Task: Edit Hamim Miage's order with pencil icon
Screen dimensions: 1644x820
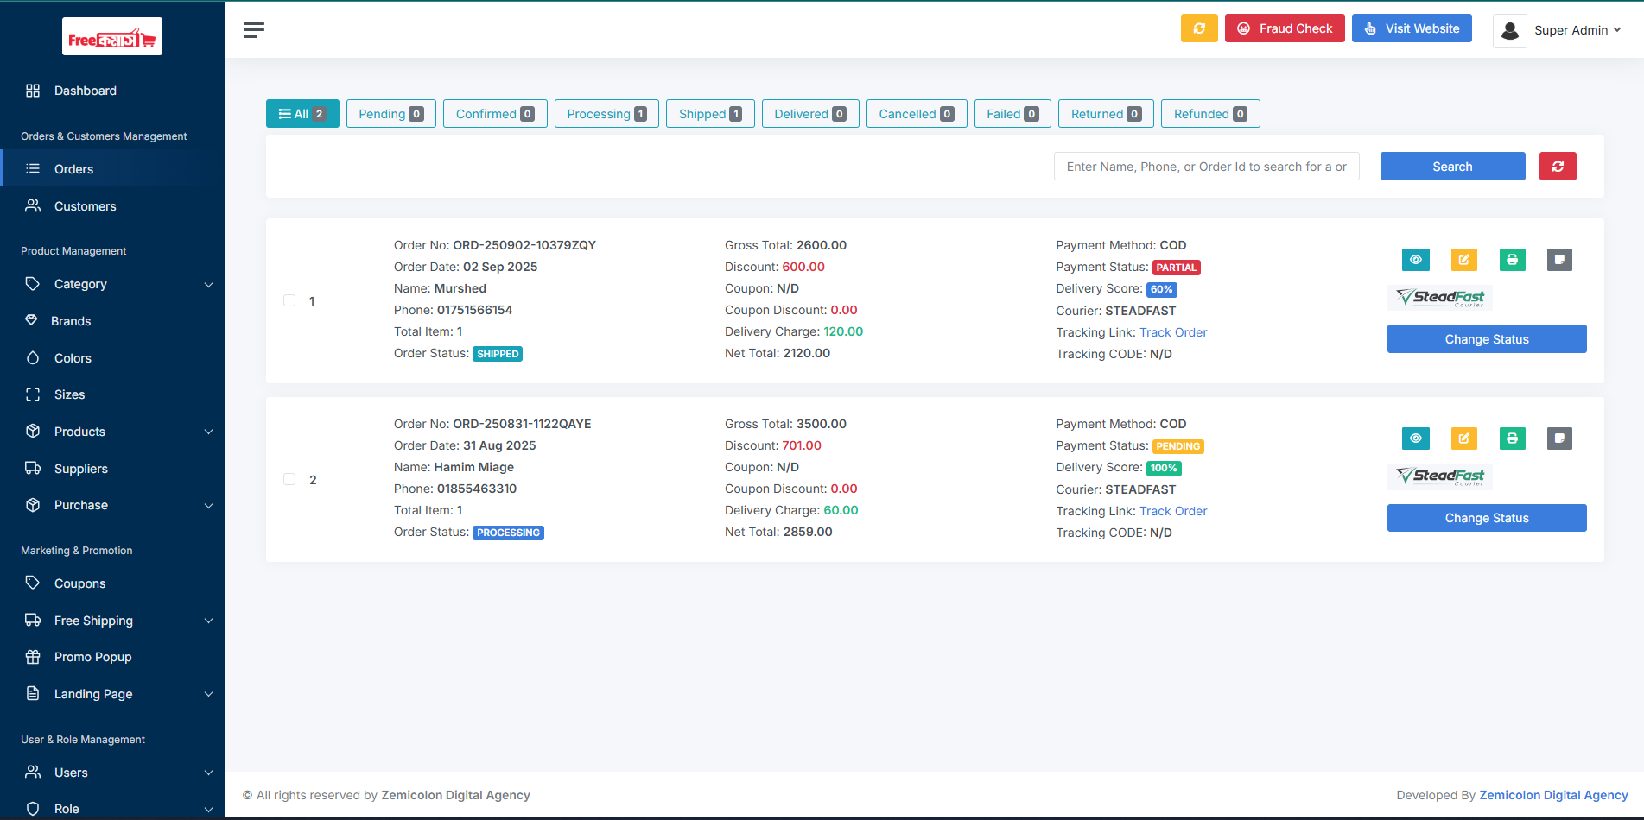Action: coord(1463,438)
